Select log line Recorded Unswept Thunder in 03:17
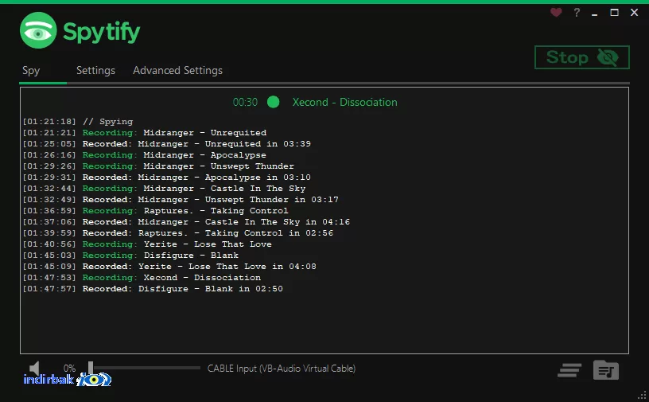Viewport: 649px width, 402px height. 181,200
